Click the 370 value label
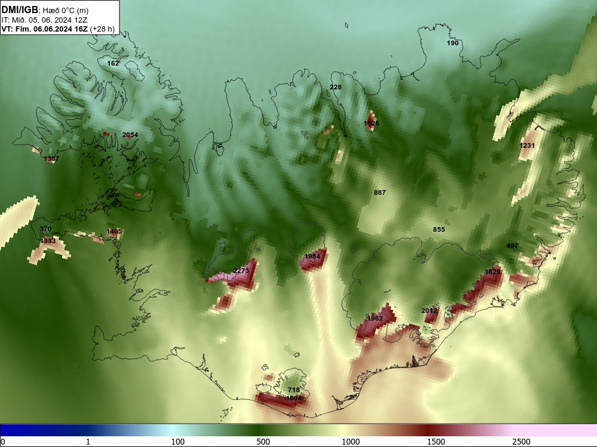 click(45, 229)
